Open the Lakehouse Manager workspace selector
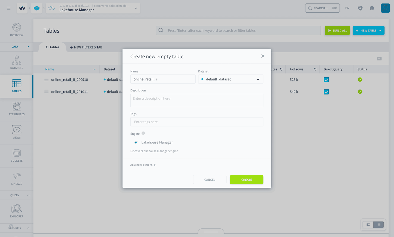The width and height of the screenshot is (394, 237). [x=93, y=8]
